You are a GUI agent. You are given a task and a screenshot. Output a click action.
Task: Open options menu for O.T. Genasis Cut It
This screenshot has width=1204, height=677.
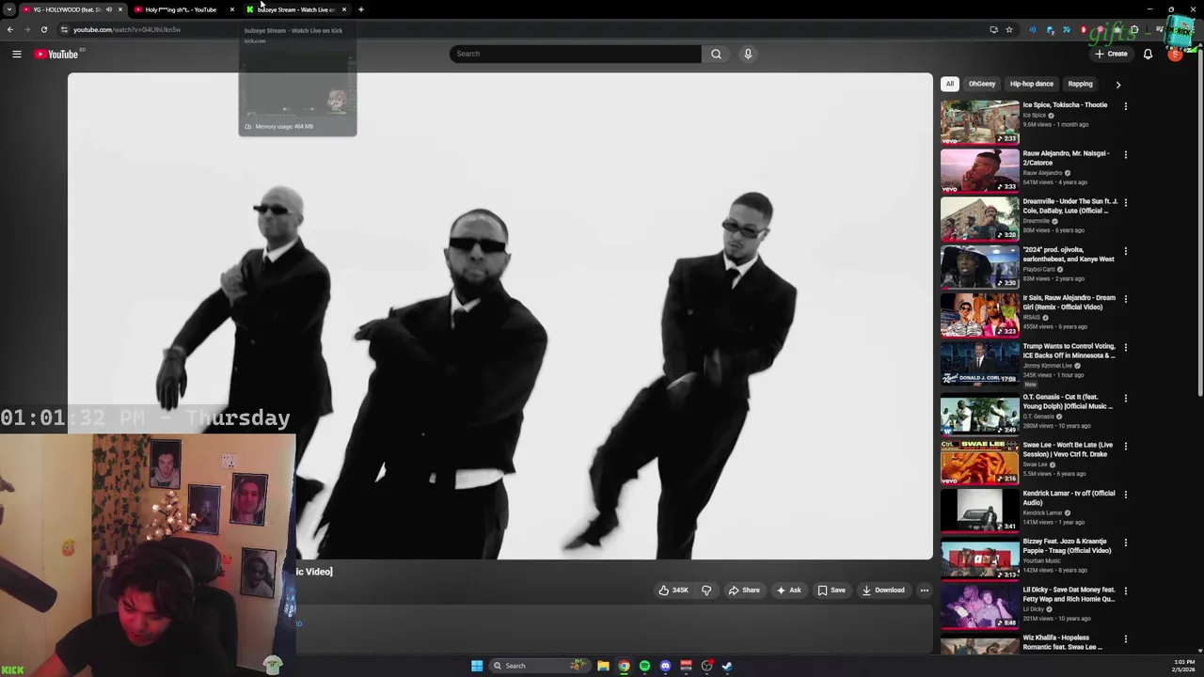(1126, 398)
